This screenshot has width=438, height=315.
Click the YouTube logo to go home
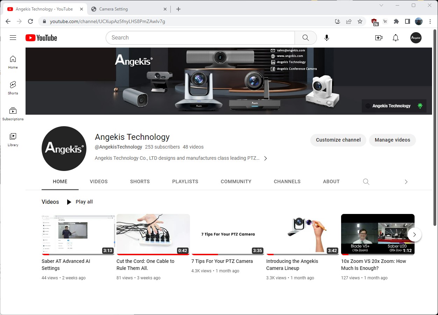(41, 37)
